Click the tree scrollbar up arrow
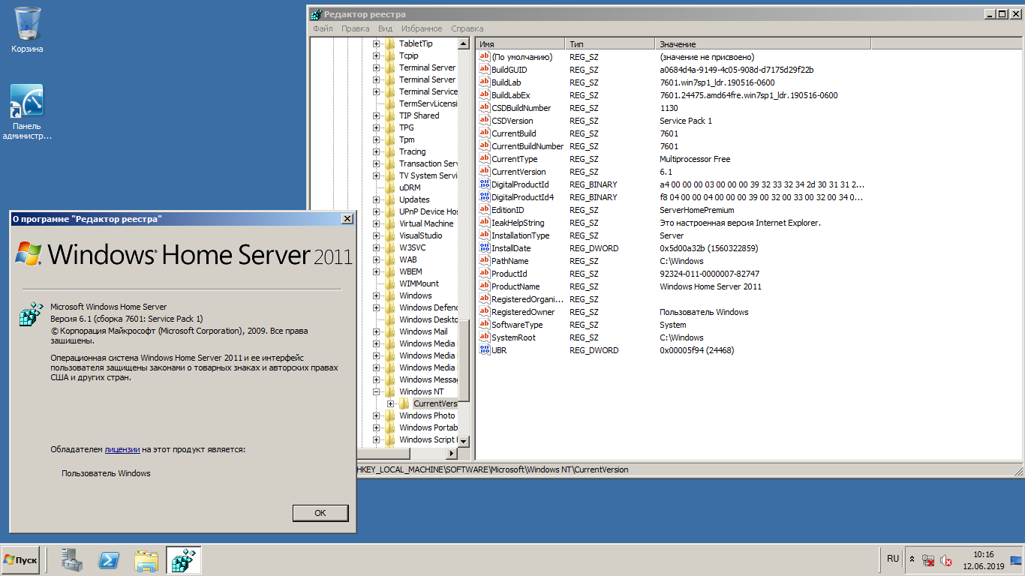This screenshot has width=1025, height=576. click(x=463, y=44)
